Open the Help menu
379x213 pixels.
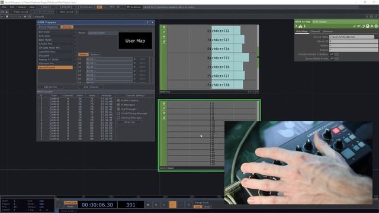click(31, 7)
